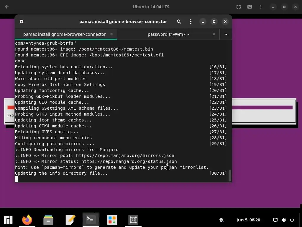302x227 pixels.
Task: Click the [30/31] progress counter
Action: [x=218, y=173]
